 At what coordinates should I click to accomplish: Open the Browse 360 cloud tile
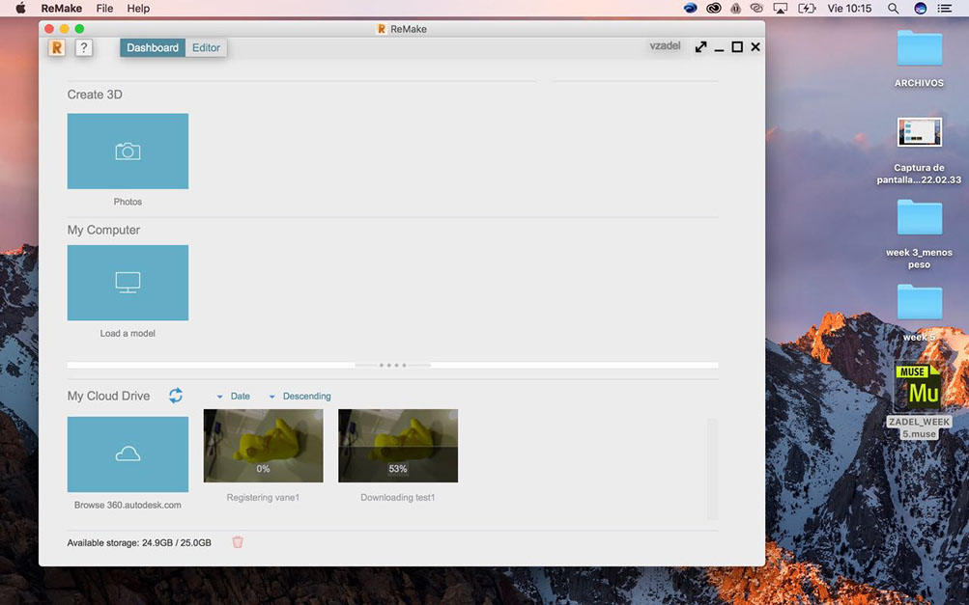click(128, 454)
